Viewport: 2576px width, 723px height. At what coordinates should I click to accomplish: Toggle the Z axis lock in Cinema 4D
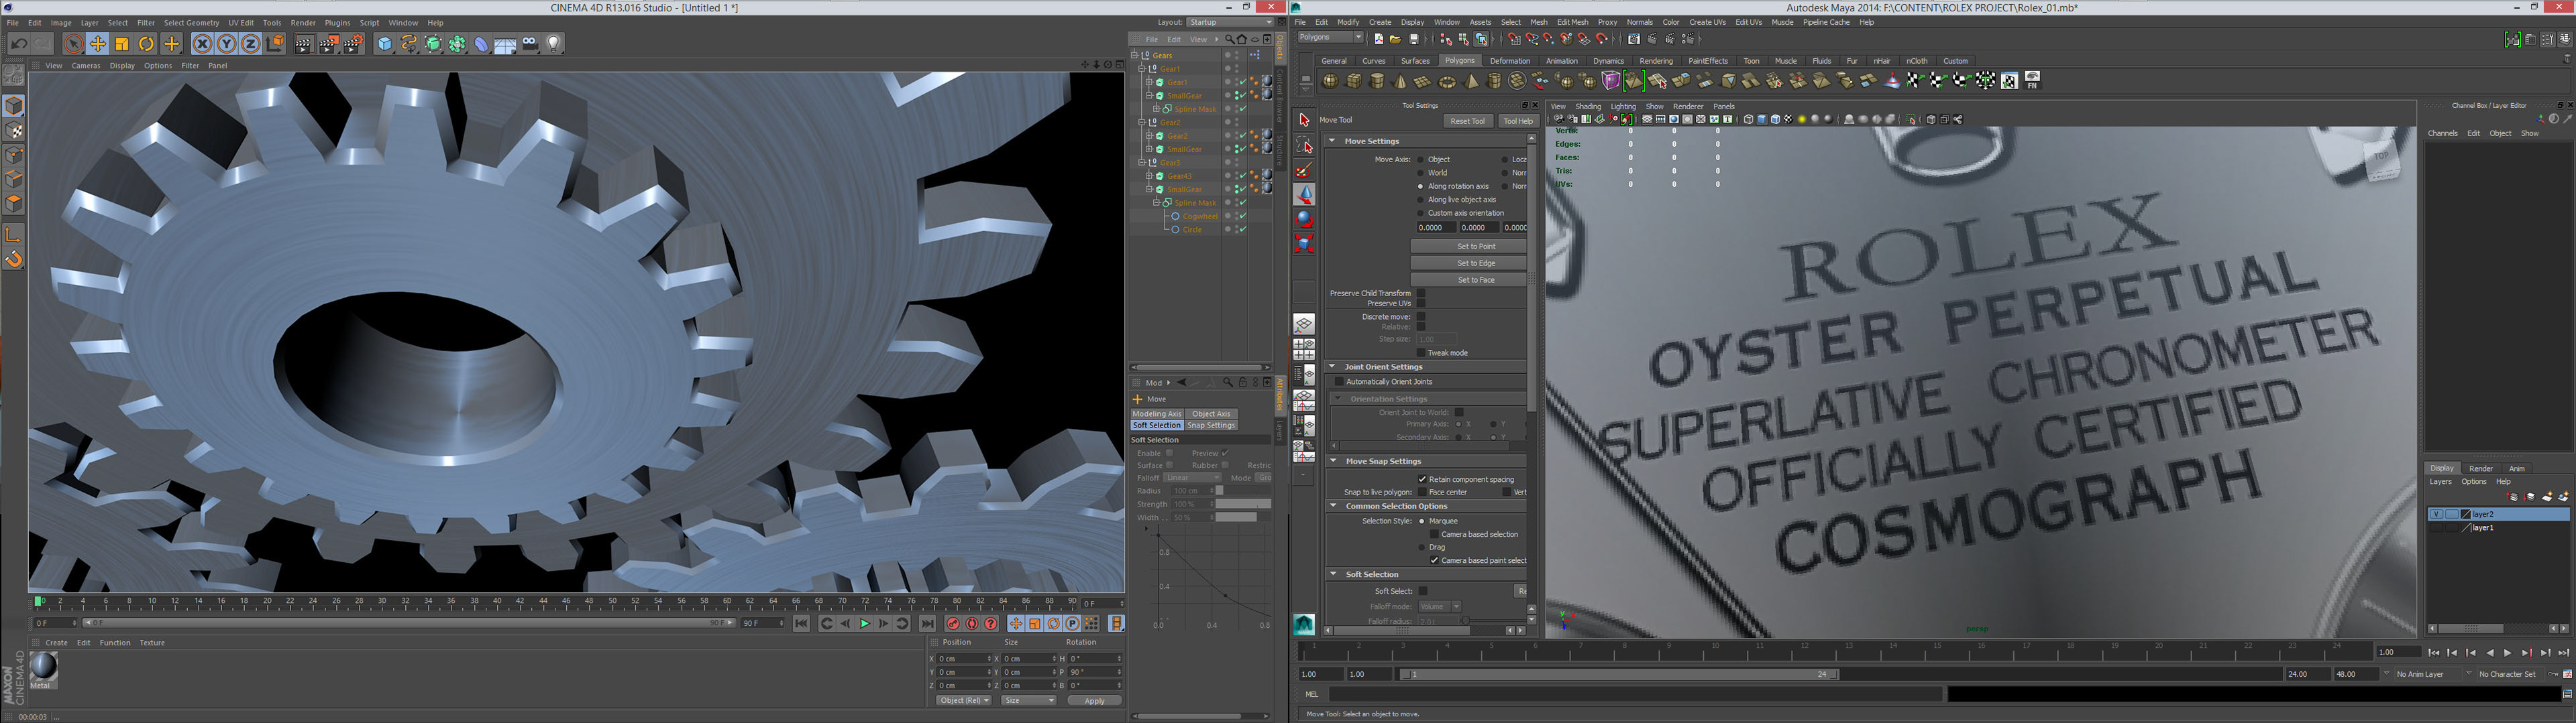250,44
